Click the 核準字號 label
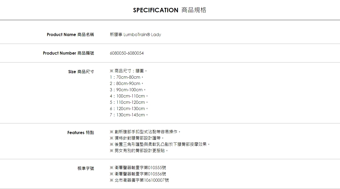This screenshot has width=340, height=189. pyautogui.click(x=86, y=168)
